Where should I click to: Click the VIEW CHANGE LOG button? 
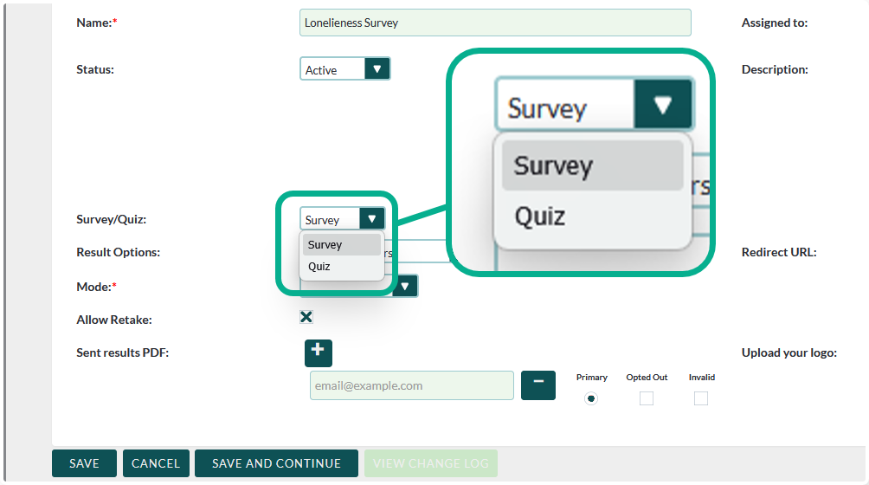pos(431,463)
